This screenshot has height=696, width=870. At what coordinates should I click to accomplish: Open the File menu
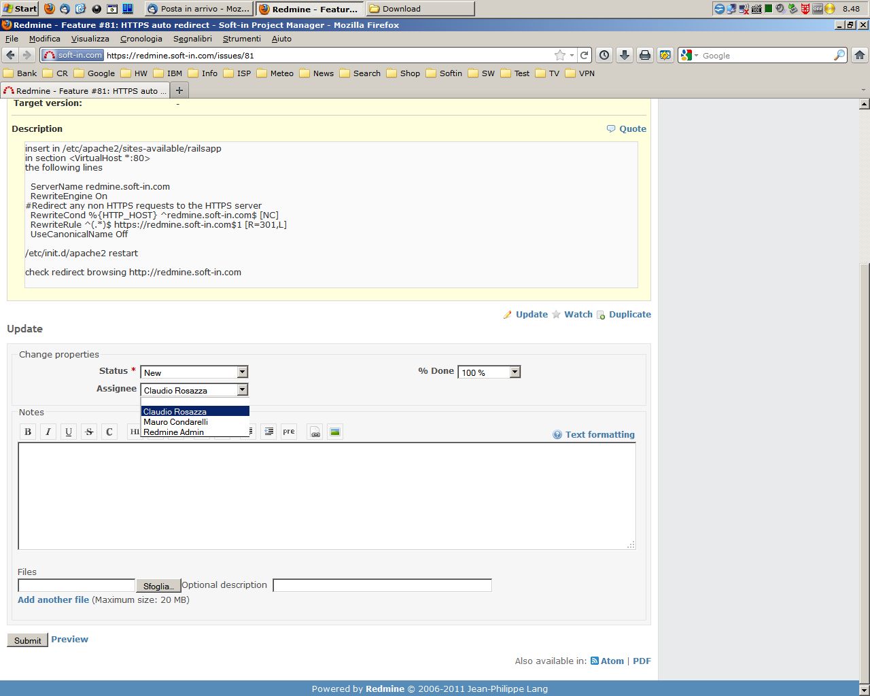(12, 39)
